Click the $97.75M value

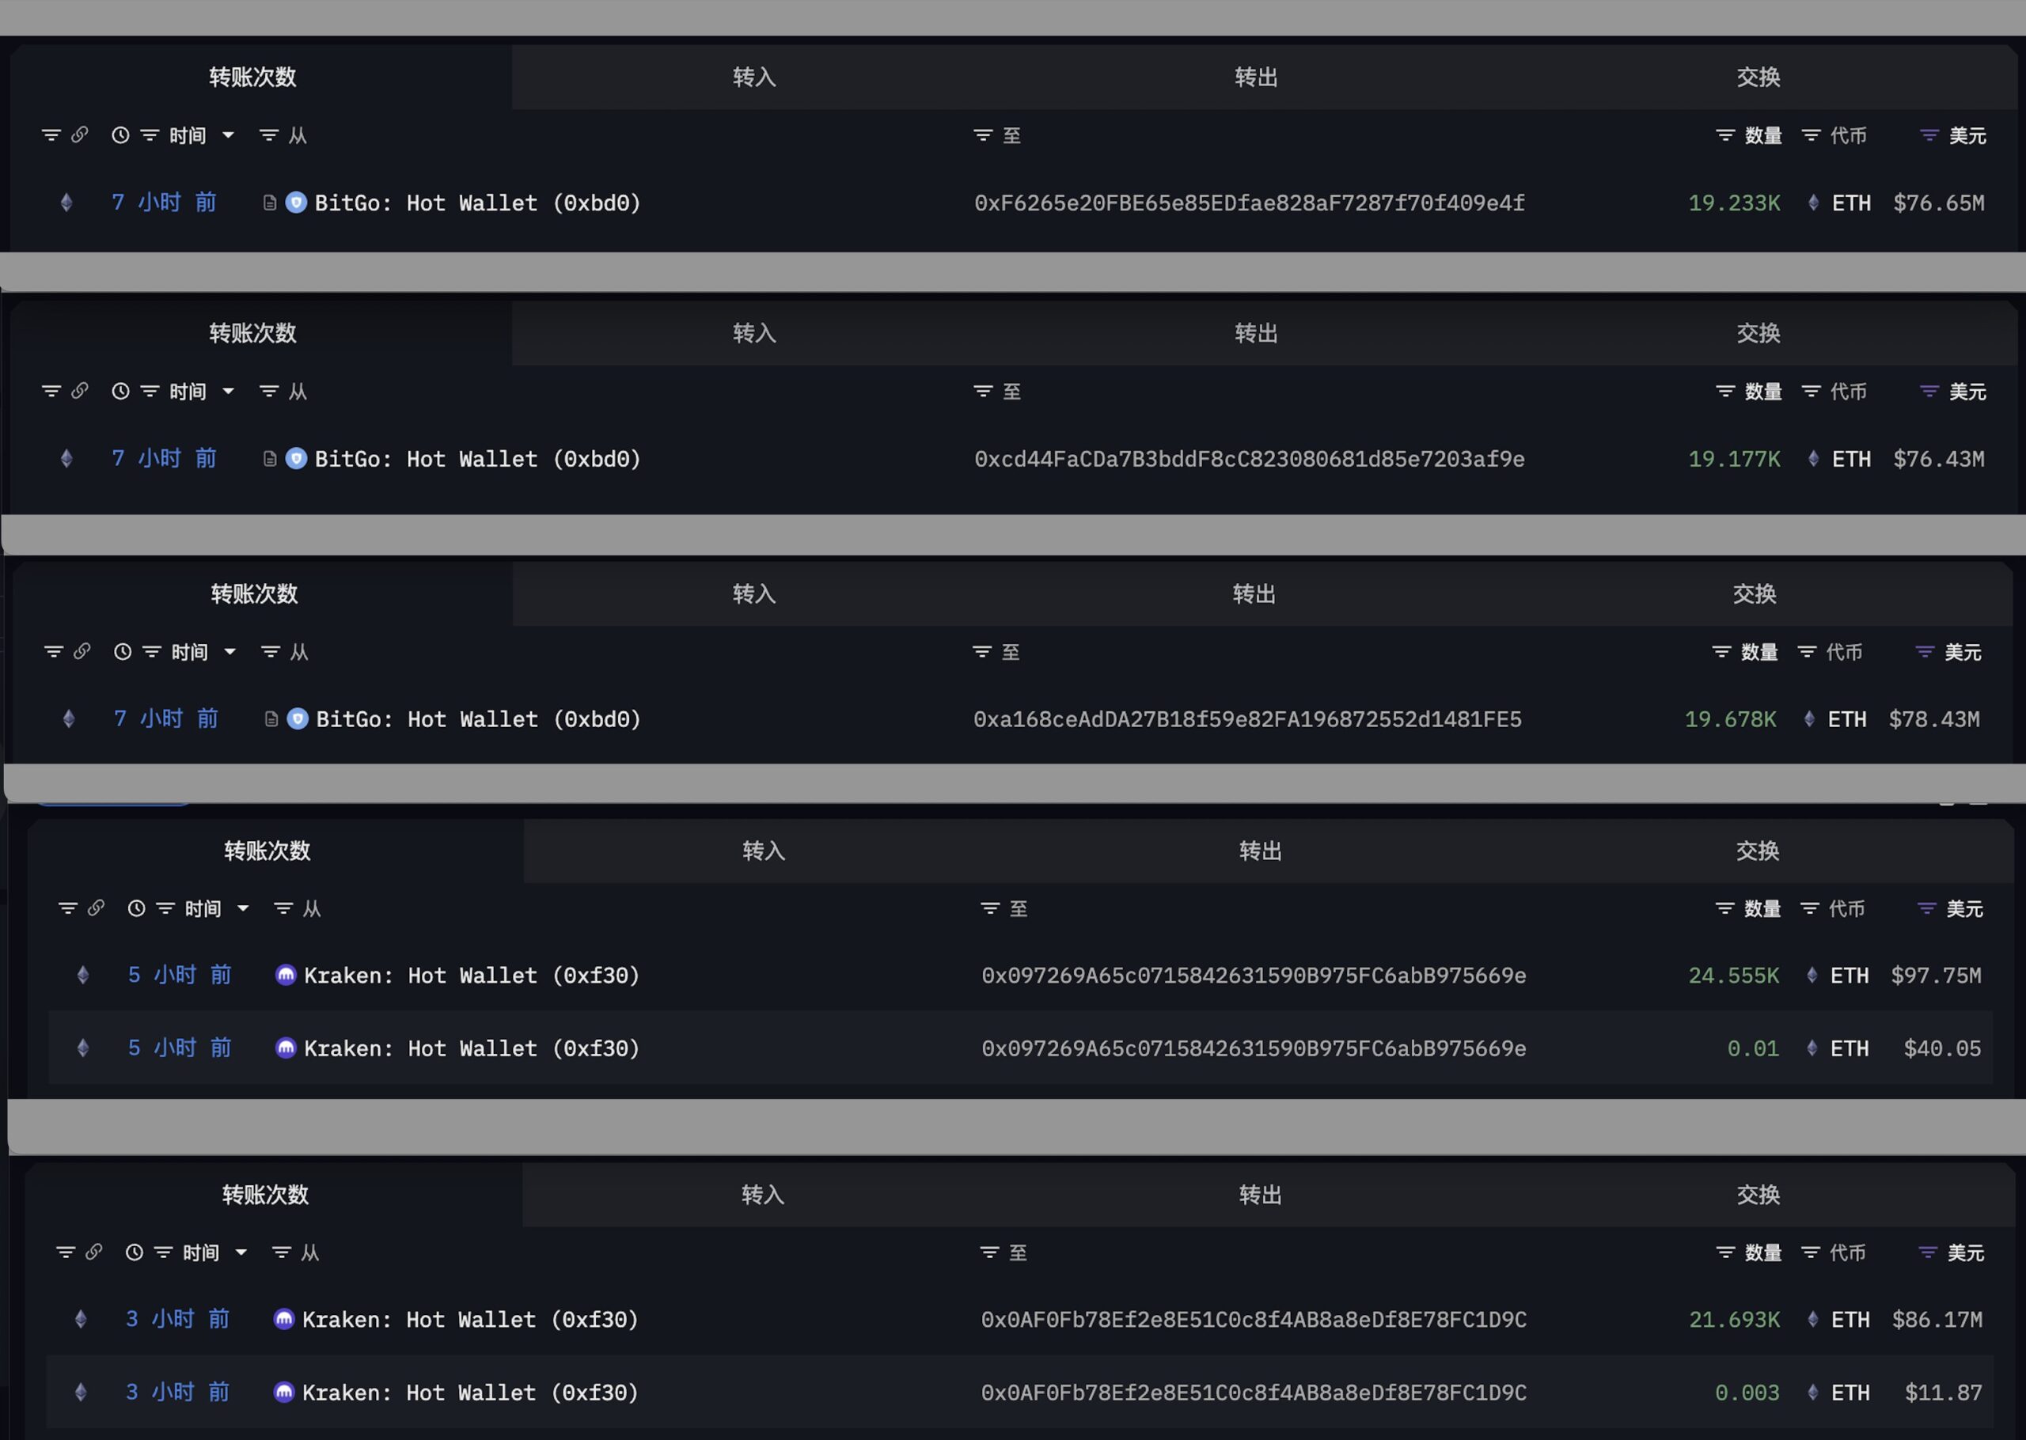[x=1936, y=976]
